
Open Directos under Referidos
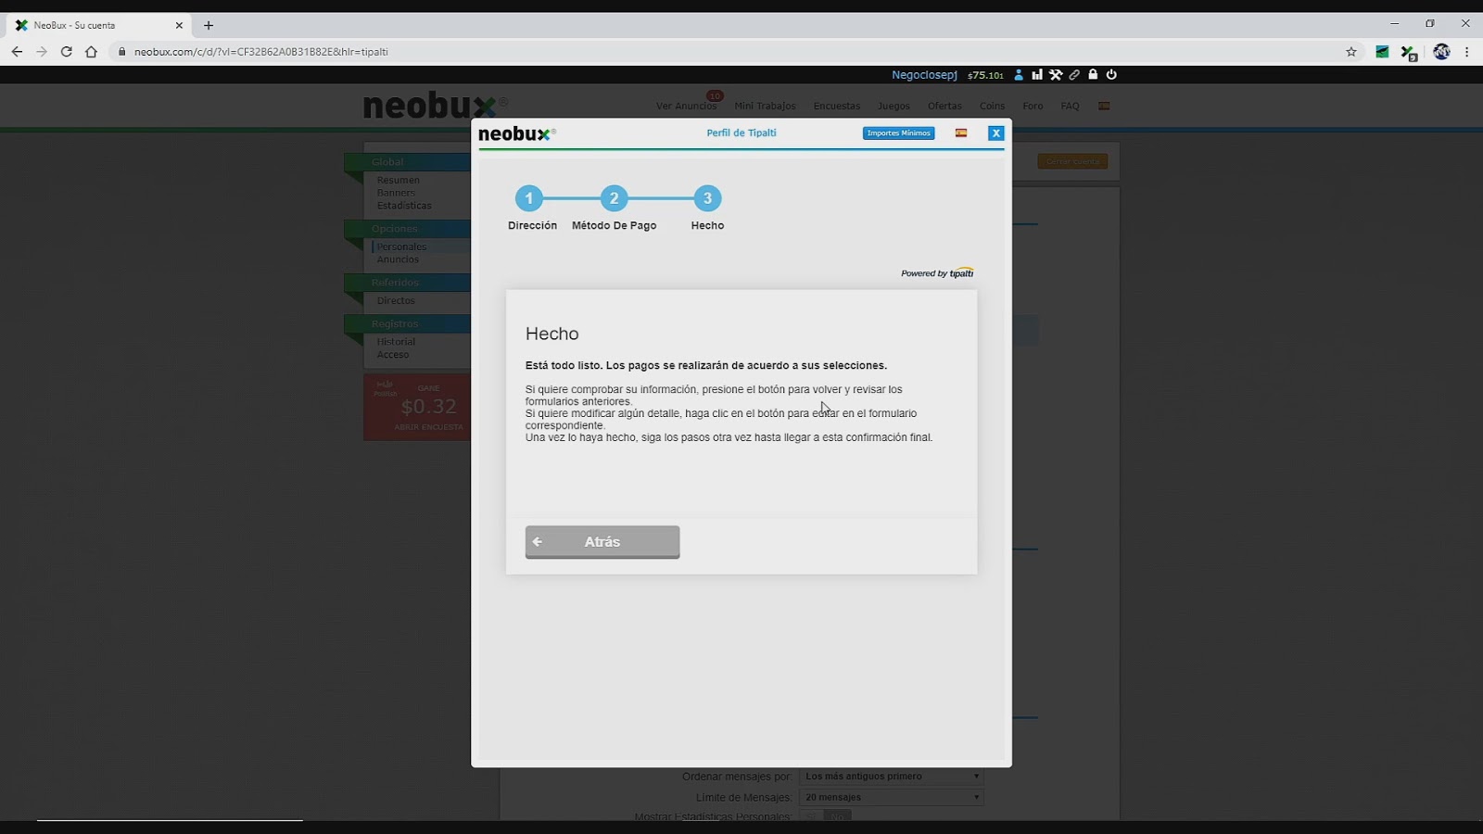pyautogui.click(x=396, y=300)
